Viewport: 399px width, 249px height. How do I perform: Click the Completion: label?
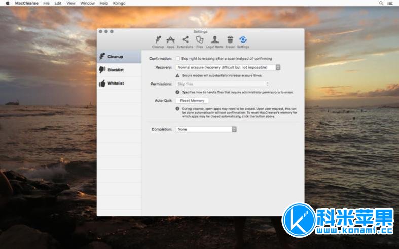(162, 129)
